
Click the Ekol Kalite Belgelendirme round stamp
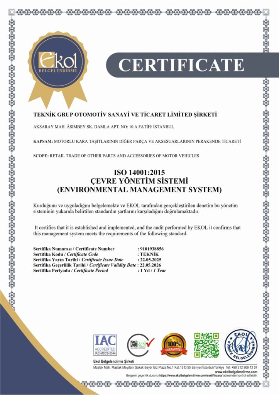click(x=241, y=345)
